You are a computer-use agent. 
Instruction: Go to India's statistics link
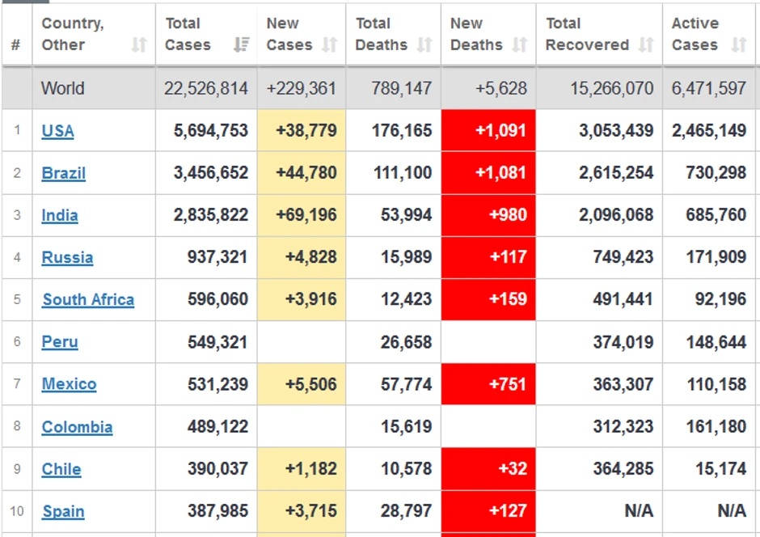tap(60, 215)
